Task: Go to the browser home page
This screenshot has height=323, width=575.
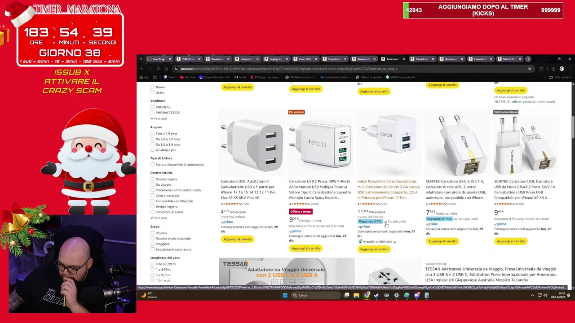Action: (166, 69)
